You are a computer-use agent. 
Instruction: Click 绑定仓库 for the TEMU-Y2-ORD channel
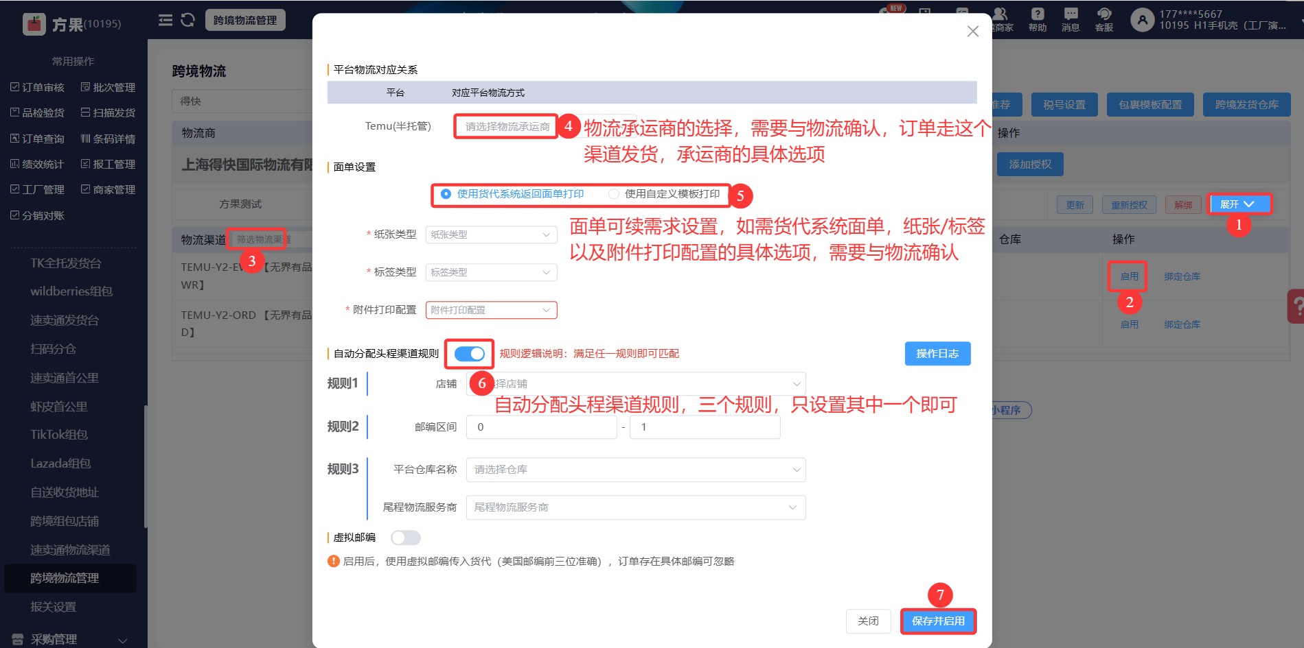[x=1182, y=324]
